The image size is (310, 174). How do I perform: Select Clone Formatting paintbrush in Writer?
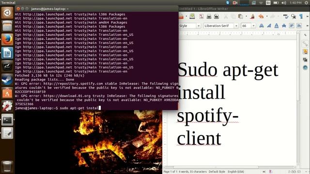coord(252,16)
